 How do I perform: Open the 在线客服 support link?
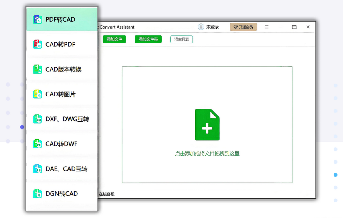[x=107, y=194]
